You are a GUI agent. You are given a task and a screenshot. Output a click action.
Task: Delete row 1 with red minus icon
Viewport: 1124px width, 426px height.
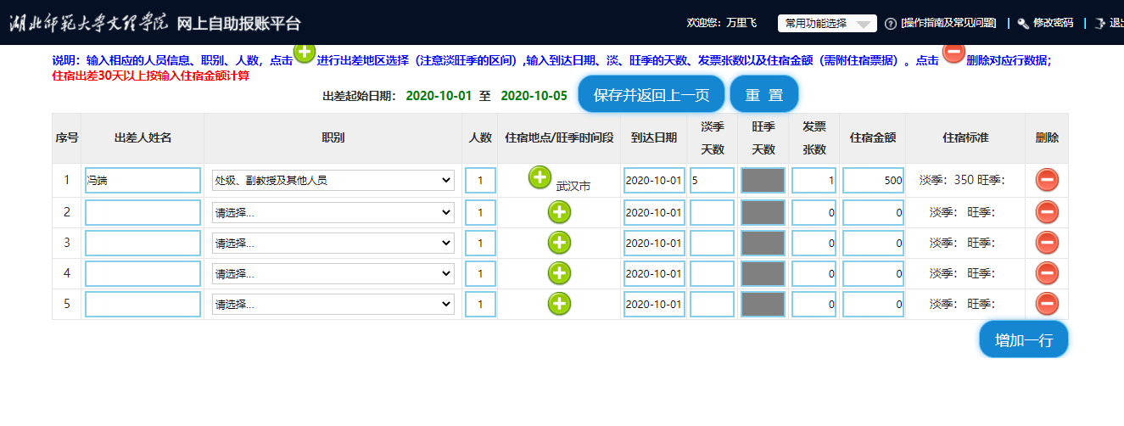[x=1047, y=180]
